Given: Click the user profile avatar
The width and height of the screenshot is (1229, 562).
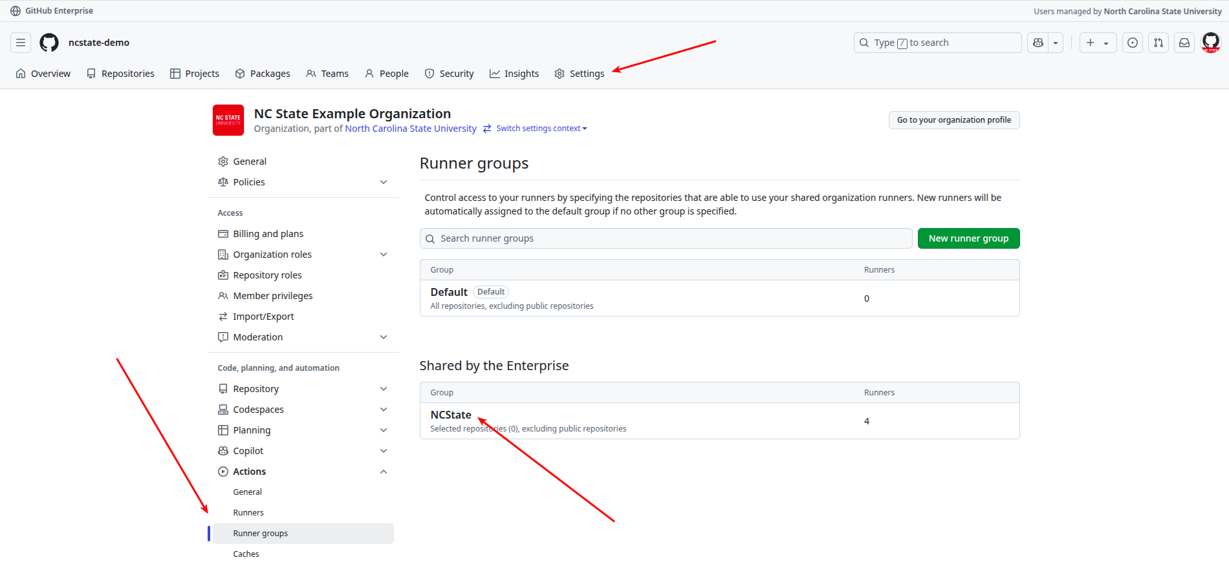Looking at the screenshot, I should 1210,43.
